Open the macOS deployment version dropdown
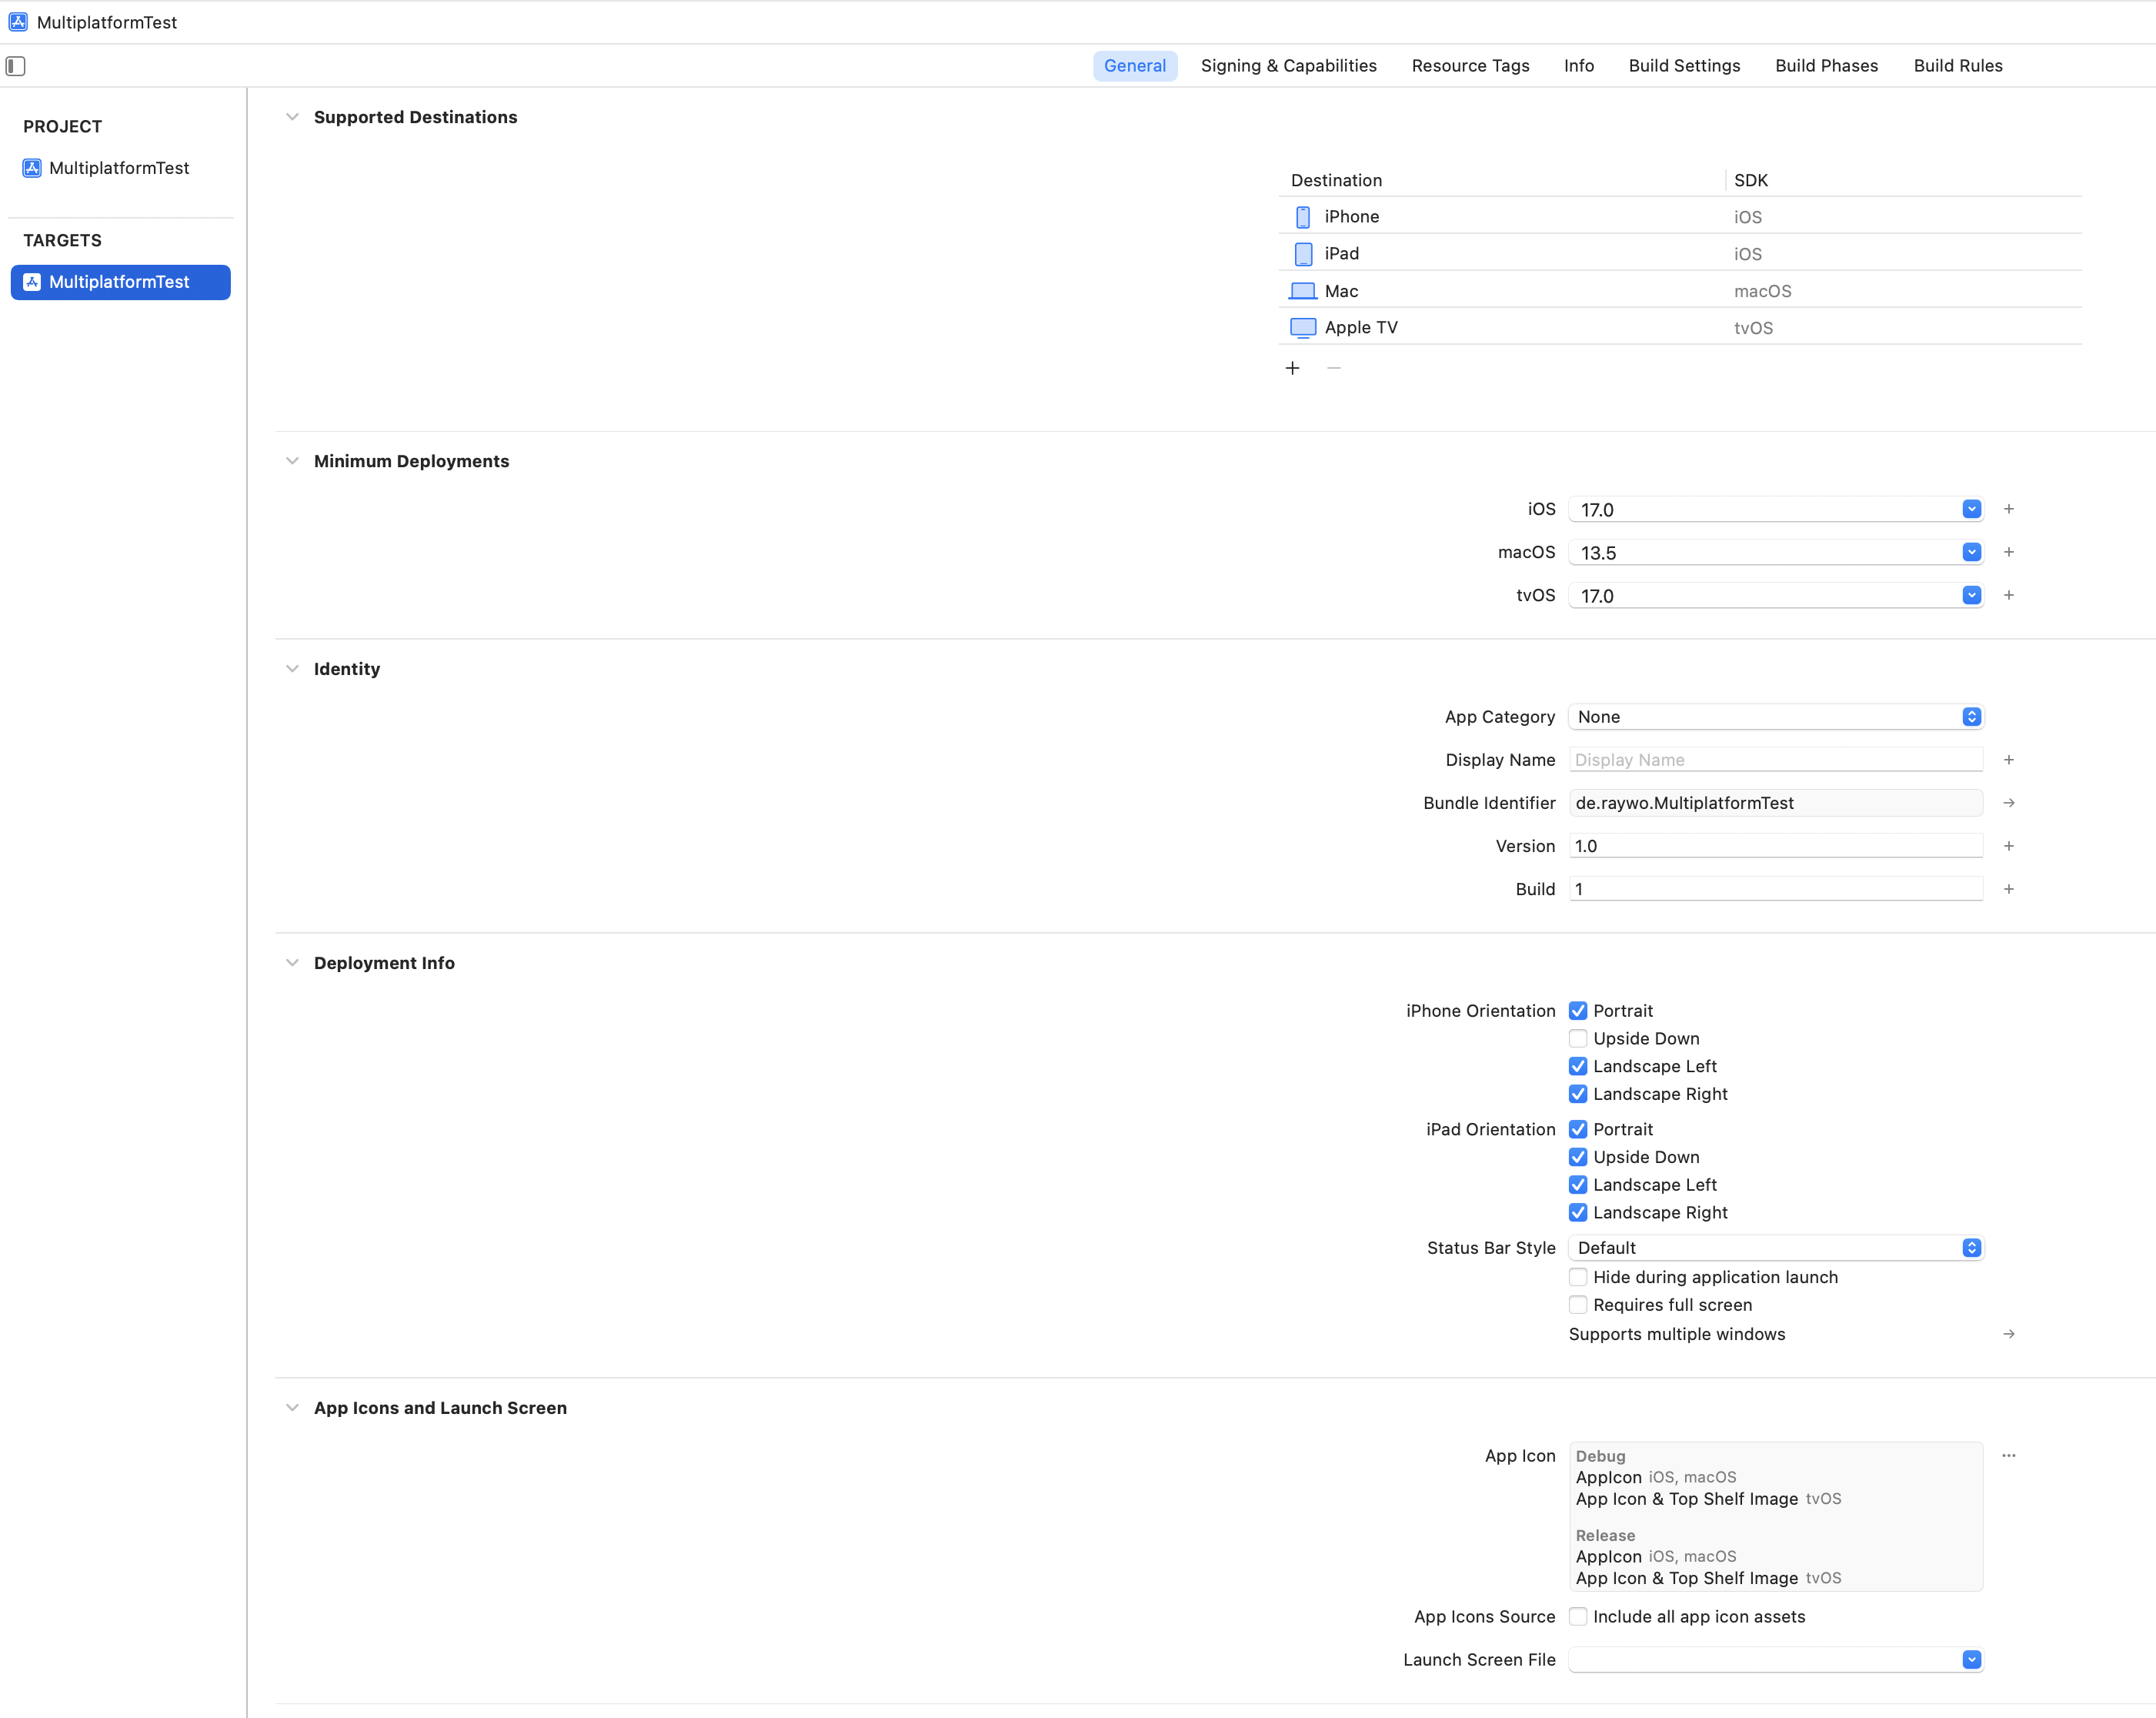The image size is (2156, 1718). (x=1971, y=553)
